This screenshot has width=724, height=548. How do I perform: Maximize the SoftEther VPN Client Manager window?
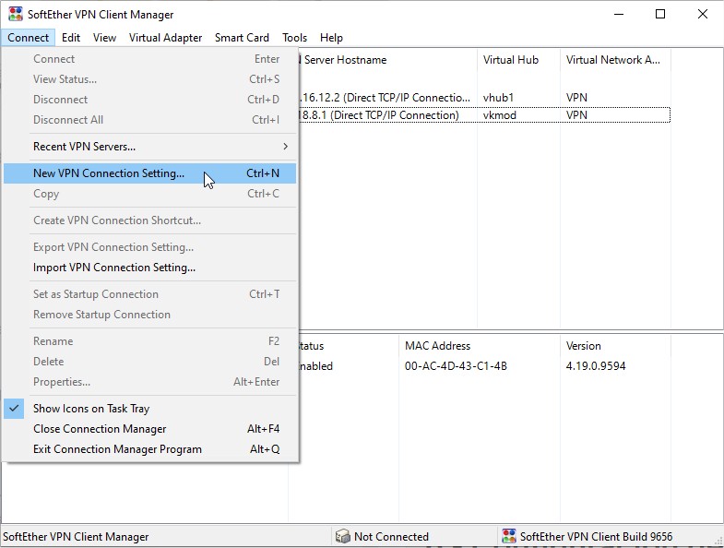(660, 14)
